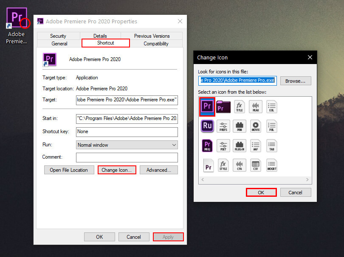Pick the AAF list icon
344x257 pixels.
point(256,145)
